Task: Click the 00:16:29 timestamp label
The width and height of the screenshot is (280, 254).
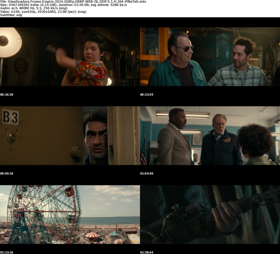Action: [x=7, y=95]
